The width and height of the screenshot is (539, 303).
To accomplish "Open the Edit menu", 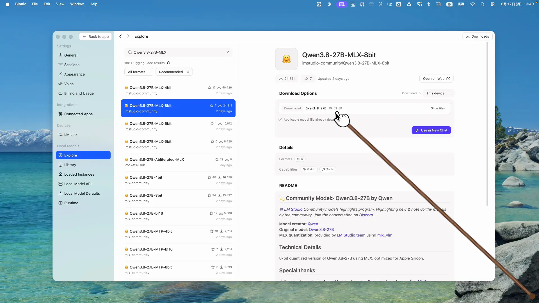I will pyautogui.click(x=47, y=4).
